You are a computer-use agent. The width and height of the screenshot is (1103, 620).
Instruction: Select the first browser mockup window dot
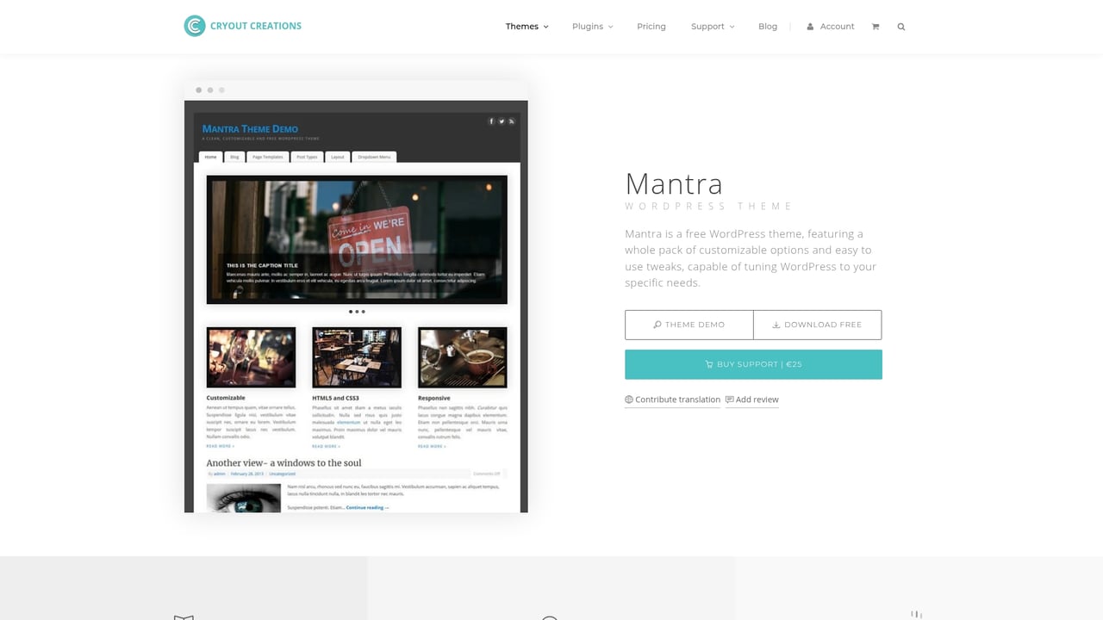click(199, 90)
